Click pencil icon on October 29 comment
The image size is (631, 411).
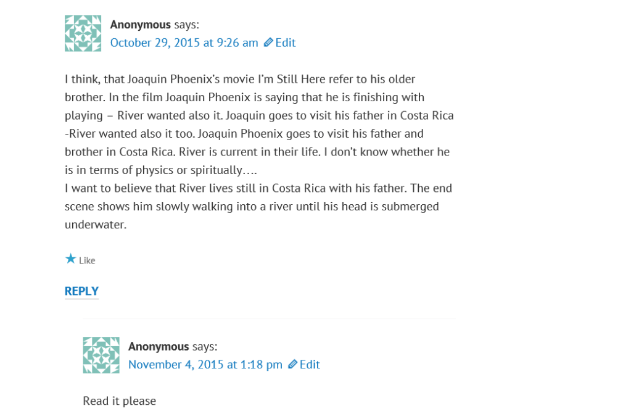click(268, 43)
